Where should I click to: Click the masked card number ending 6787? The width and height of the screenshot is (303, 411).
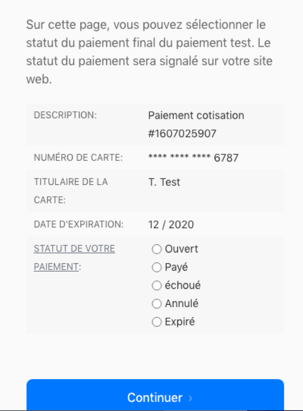pyautogui.click(x=194, y=158)
